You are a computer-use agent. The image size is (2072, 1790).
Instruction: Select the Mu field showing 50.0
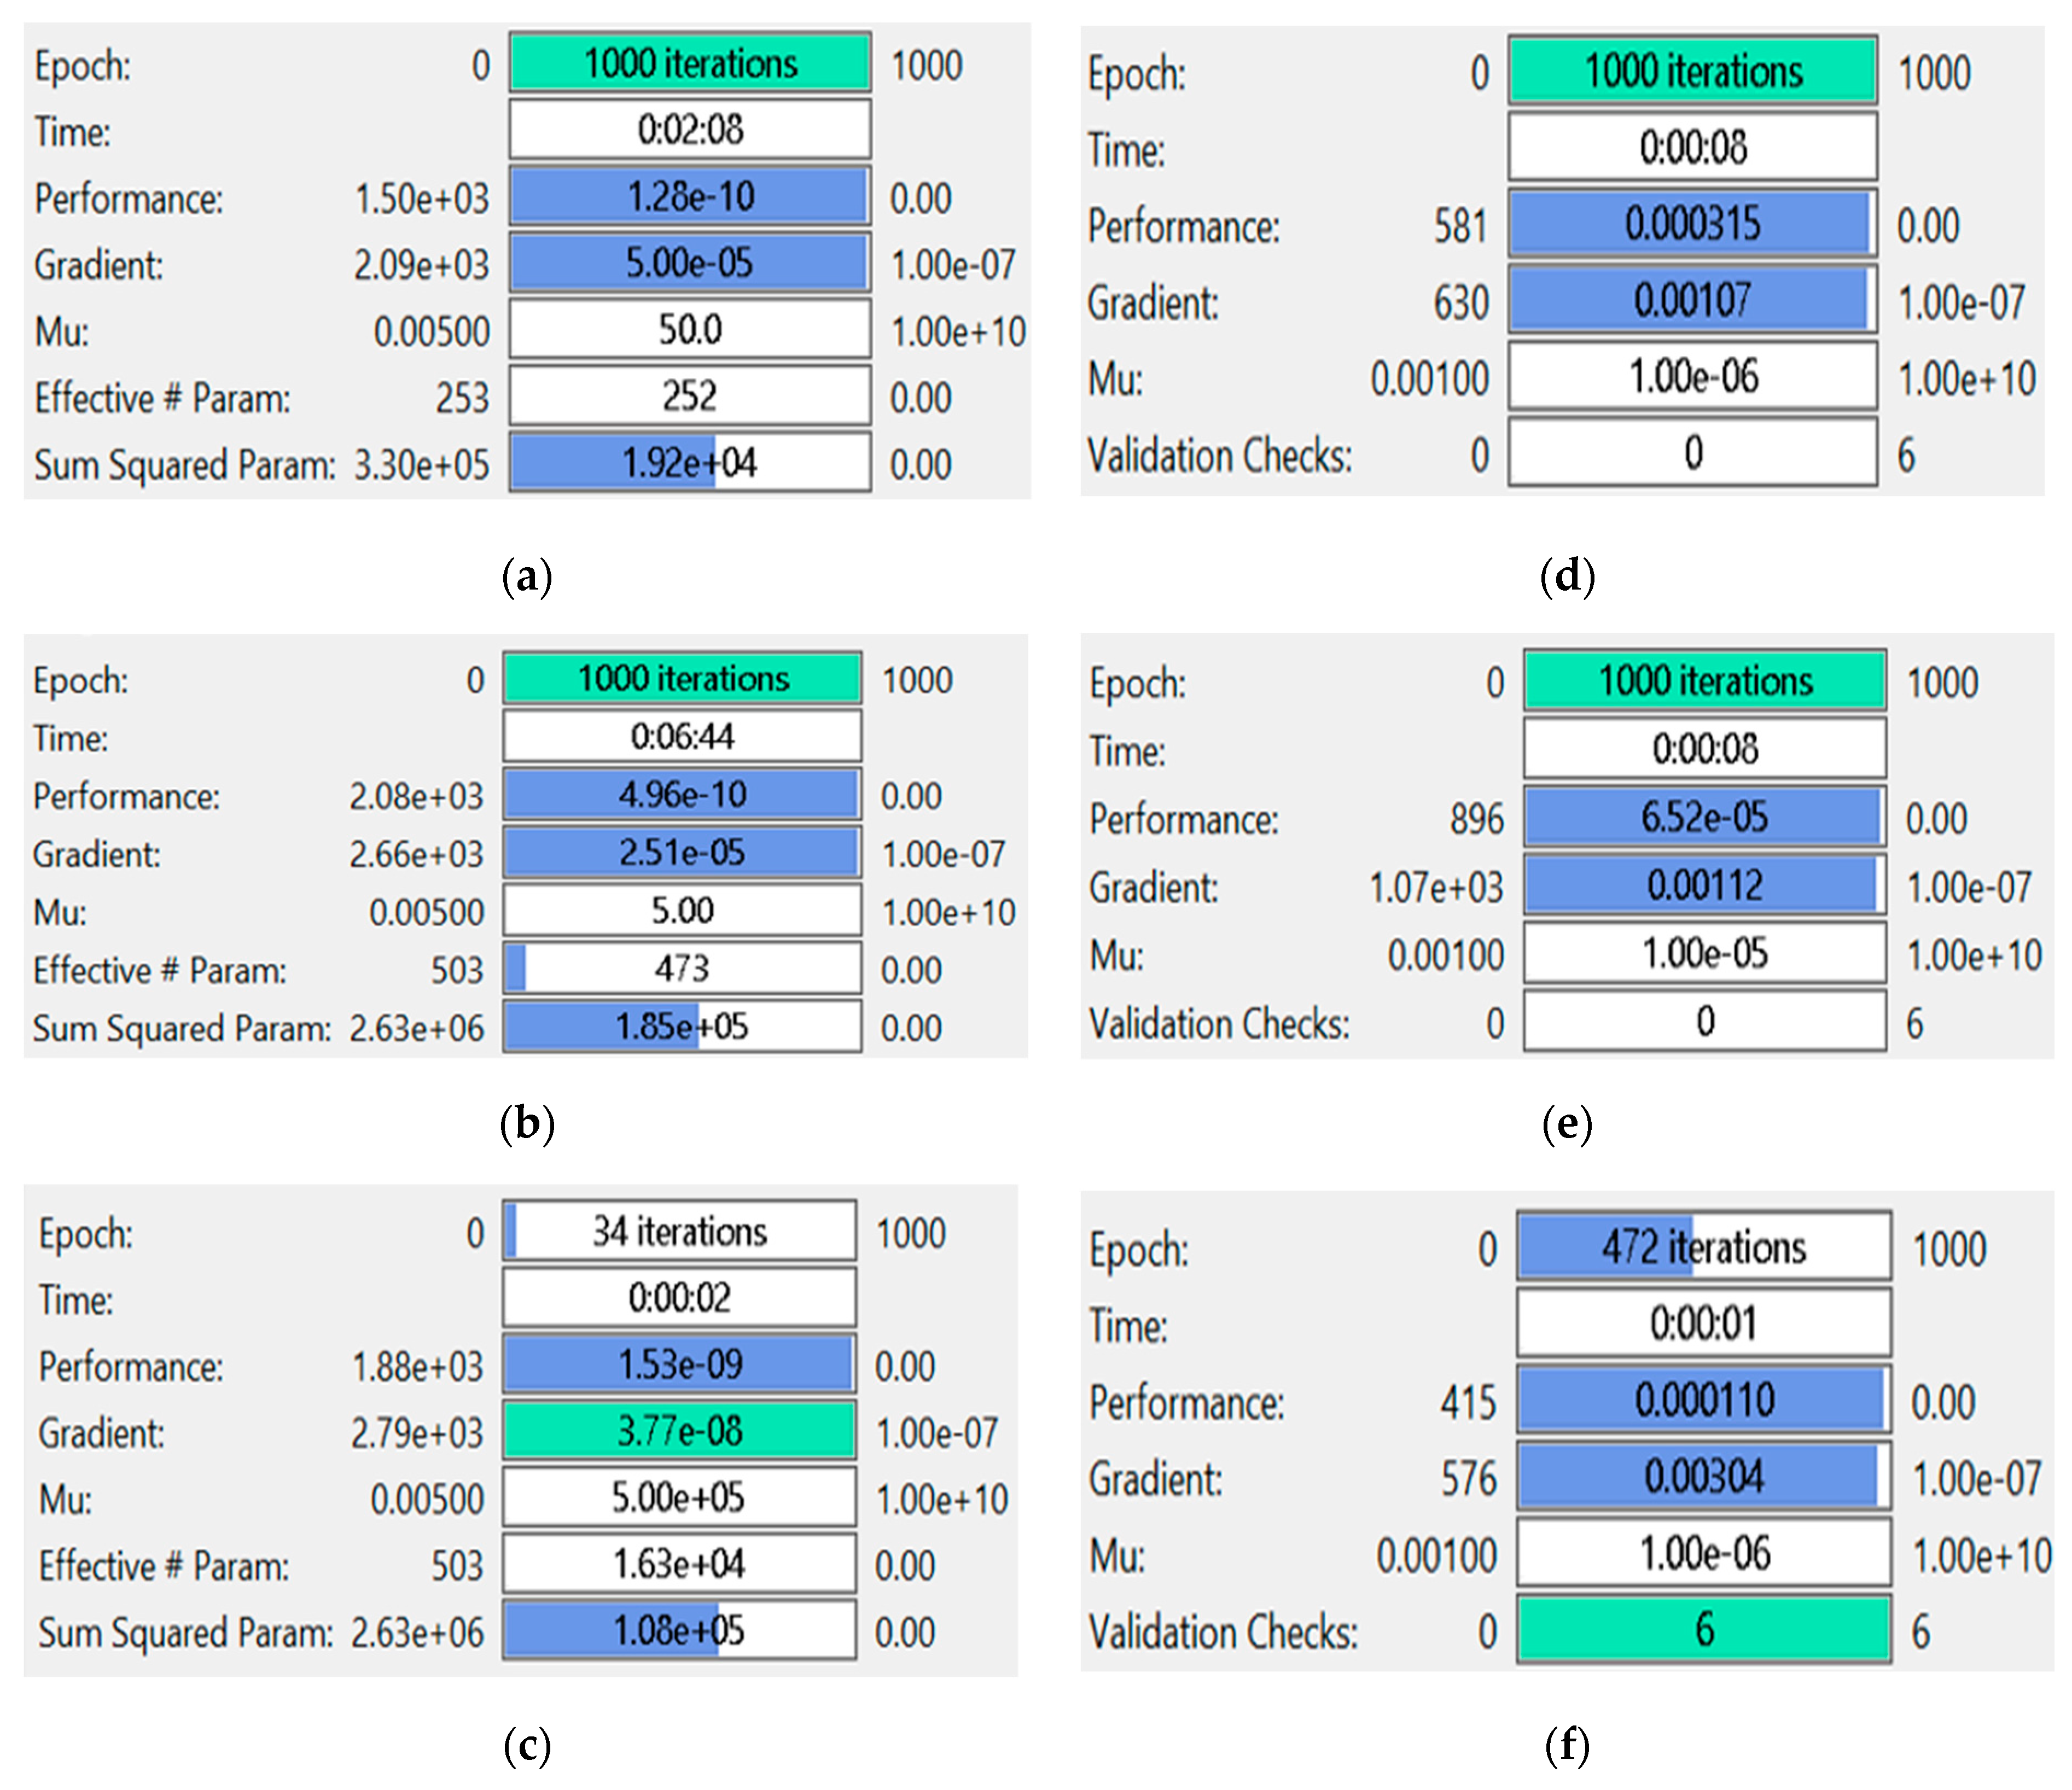(x=689, y=329)
